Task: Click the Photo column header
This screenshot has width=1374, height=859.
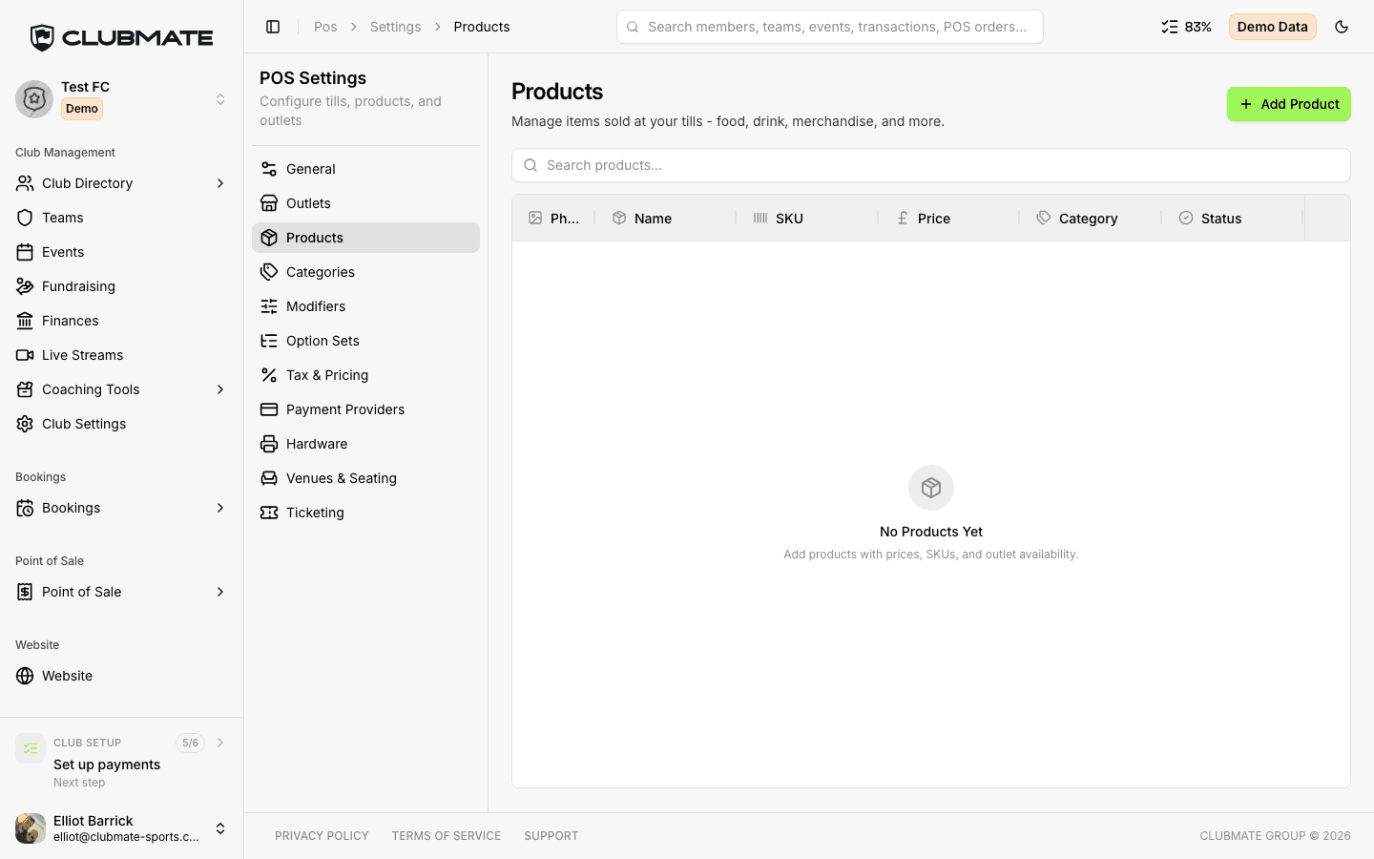Action: click(x=553, y=219)
